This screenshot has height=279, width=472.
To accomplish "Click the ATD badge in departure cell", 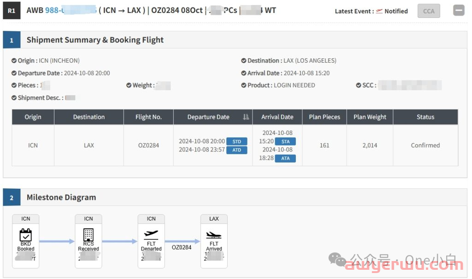I will coord(236,150).
